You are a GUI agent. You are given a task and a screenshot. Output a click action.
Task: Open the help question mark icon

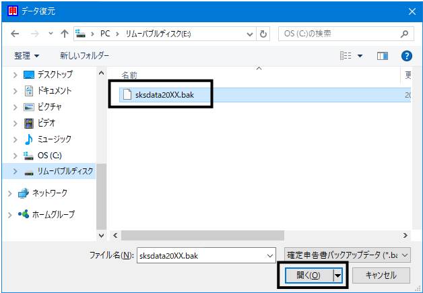407,56
